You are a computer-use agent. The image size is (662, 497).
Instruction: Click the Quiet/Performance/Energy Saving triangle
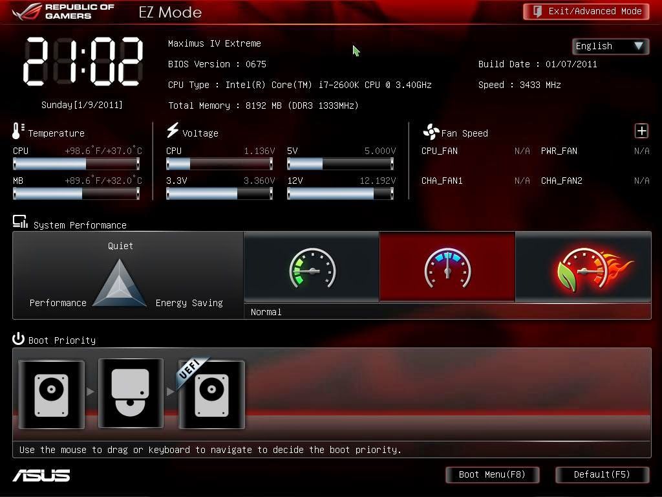[120, 283]
